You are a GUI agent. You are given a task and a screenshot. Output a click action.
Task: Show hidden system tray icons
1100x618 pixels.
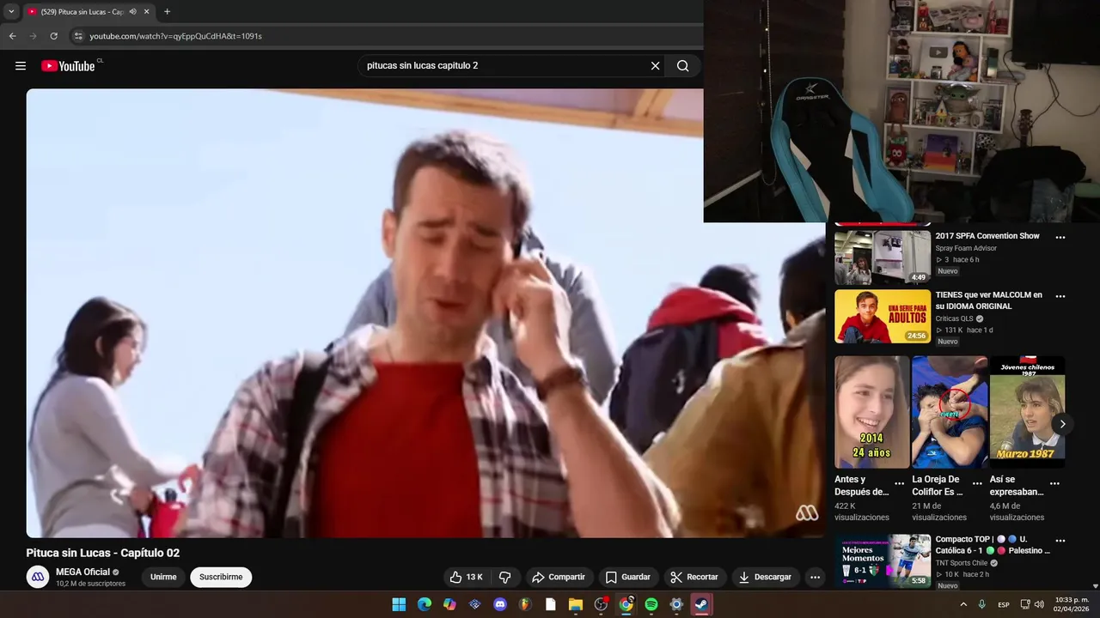962,604
